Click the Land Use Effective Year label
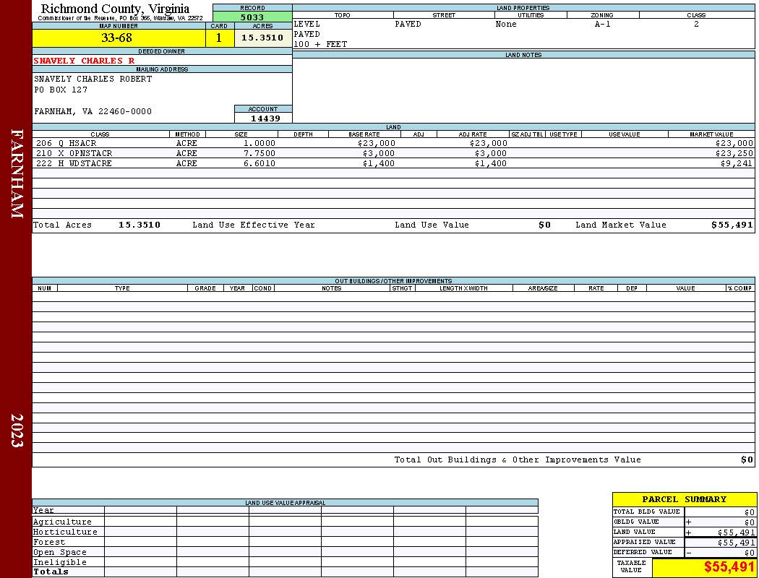This screenshot has height=578, width=759. point(254,225)
